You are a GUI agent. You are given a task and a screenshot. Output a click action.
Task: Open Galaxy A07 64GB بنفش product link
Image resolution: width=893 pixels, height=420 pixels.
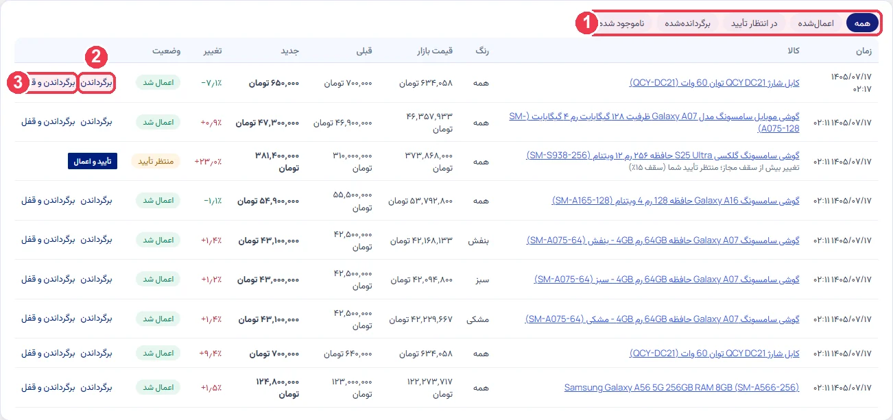pyautogui.click(x=663, y=240)
